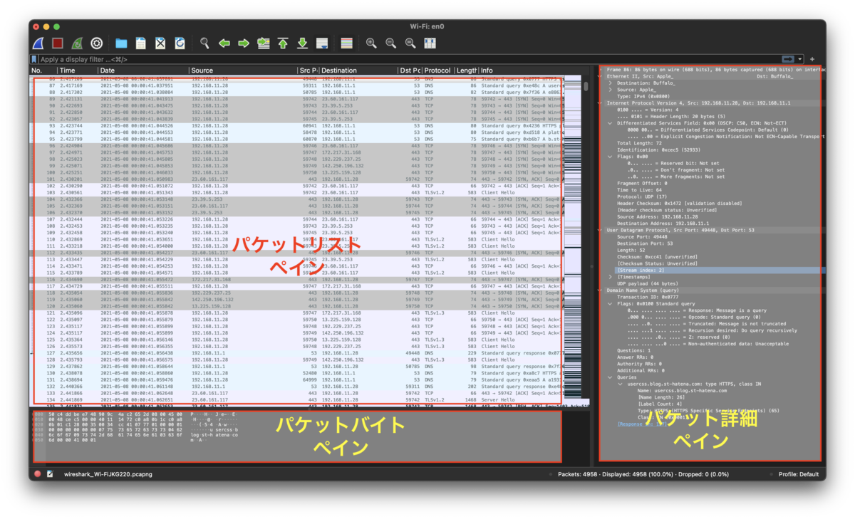Sort packets by Date column header
The width and height of the screenshot is (855, 519).
pyautogui.click(x=142, y=70)
